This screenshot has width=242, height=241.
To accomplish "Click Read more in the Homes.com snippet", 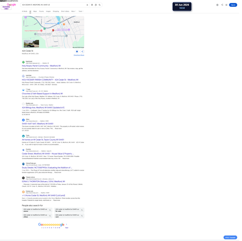I will (x=57, y=200).
